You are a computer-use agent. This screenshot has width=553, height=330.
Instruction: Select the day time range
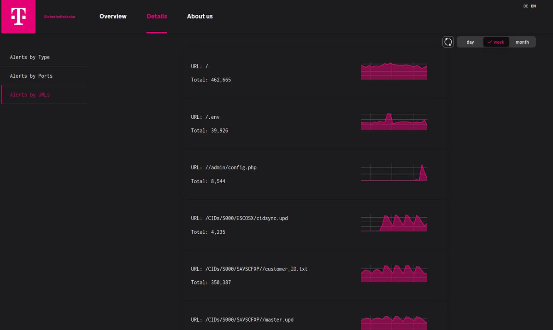pyautogui.click(x=470, y=42)
